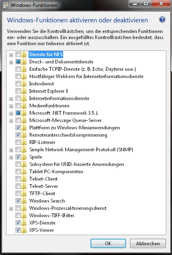Select Subsystem für UNIX-basierte Anwendungen label

[77, 164]
